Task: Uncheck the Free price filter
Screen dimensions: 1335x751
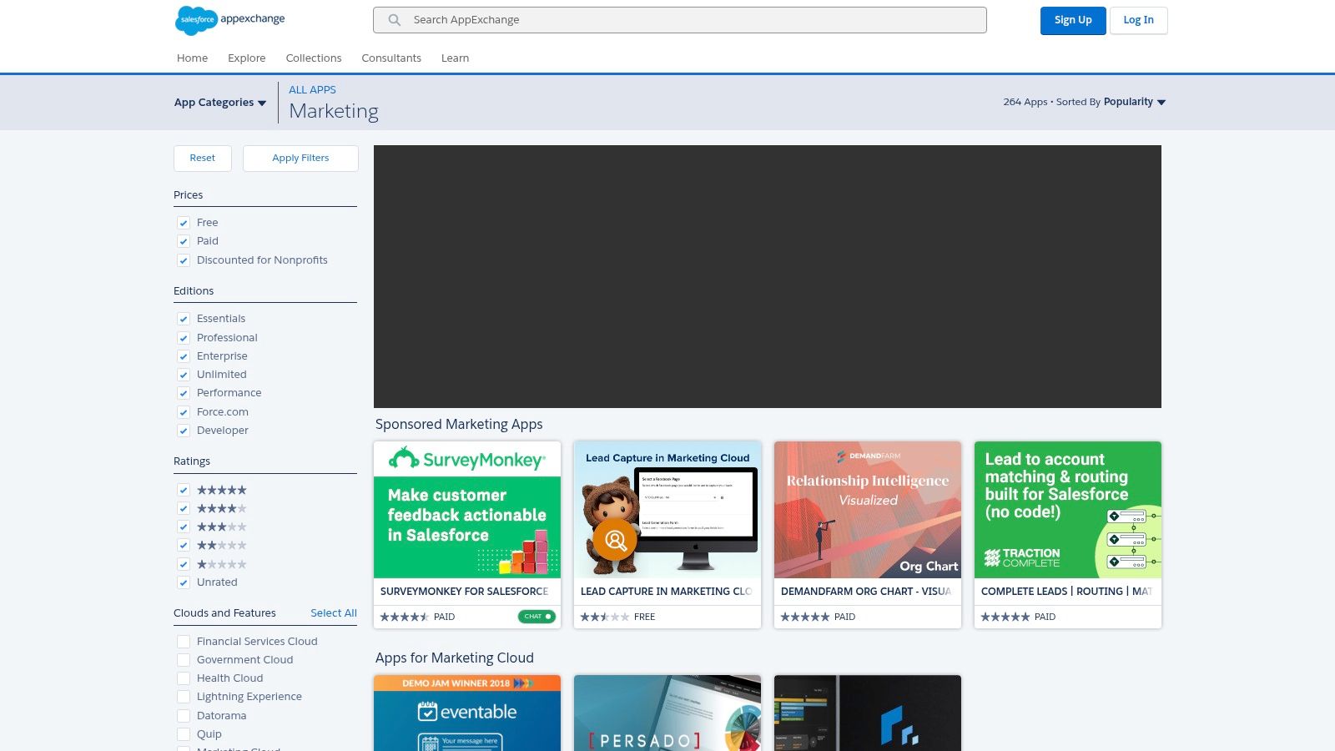Action: (184, 223)
